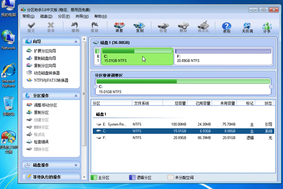283x189 pixels.
Task: Click the 分区 column header
Action: 111,103
